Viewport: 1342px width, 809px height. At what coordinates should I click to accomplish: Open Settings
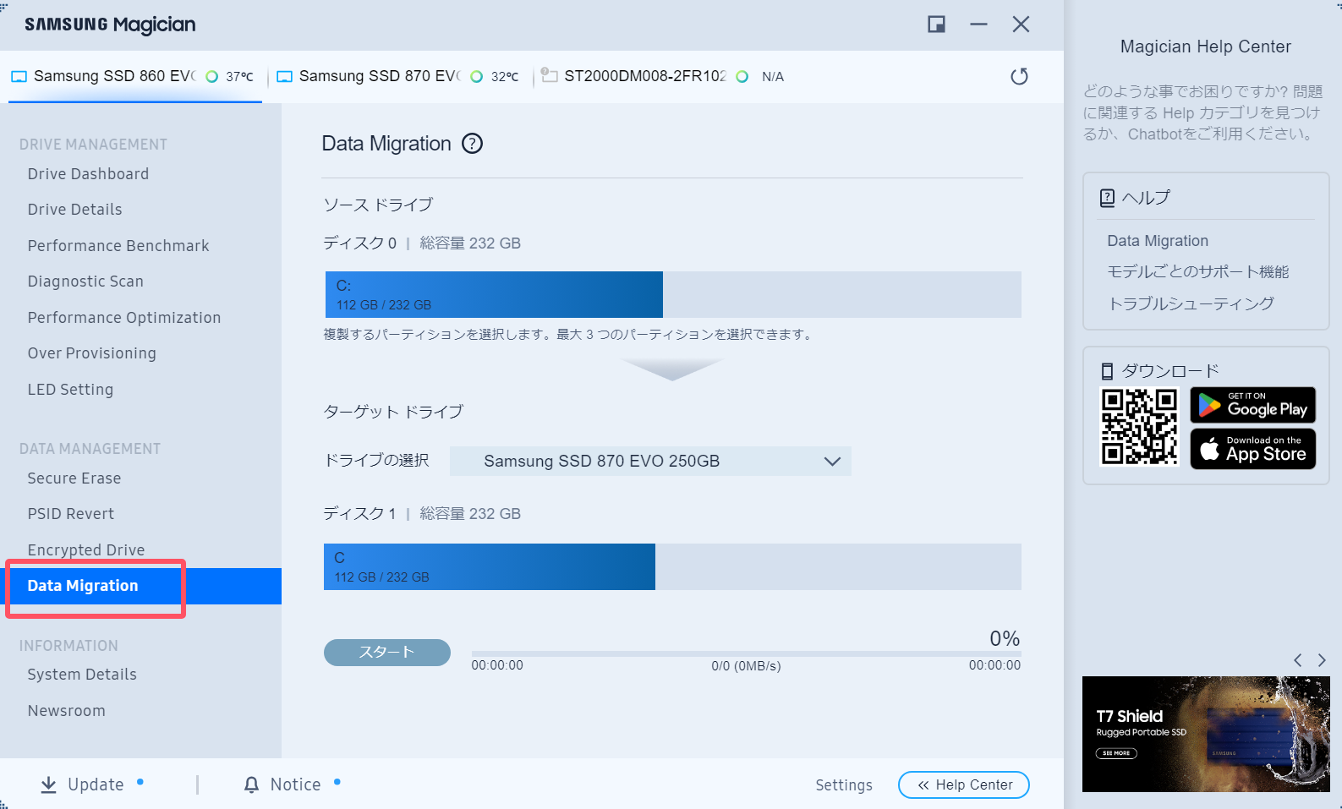coord(843,785)
